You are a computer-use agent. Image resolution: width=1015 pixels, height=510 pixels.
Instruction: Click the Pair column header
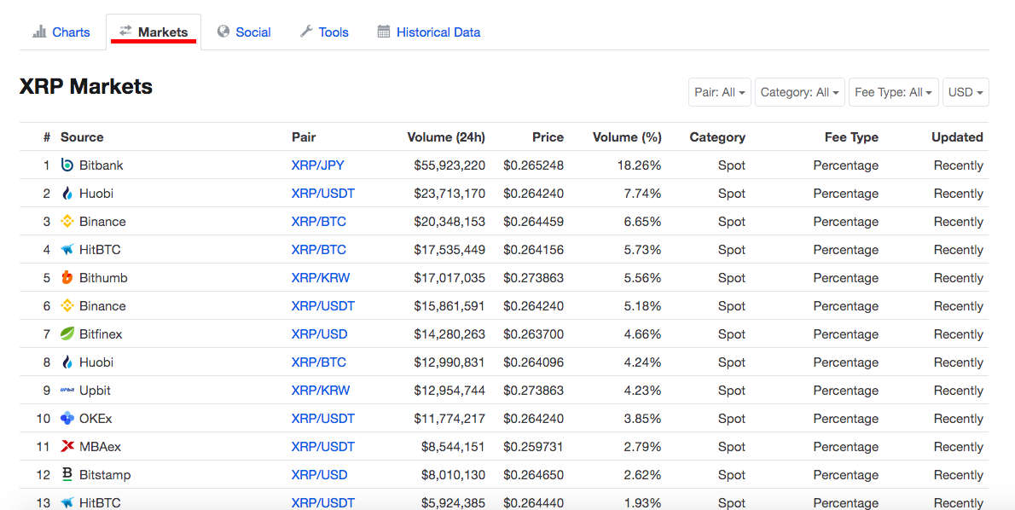(304, 137)
